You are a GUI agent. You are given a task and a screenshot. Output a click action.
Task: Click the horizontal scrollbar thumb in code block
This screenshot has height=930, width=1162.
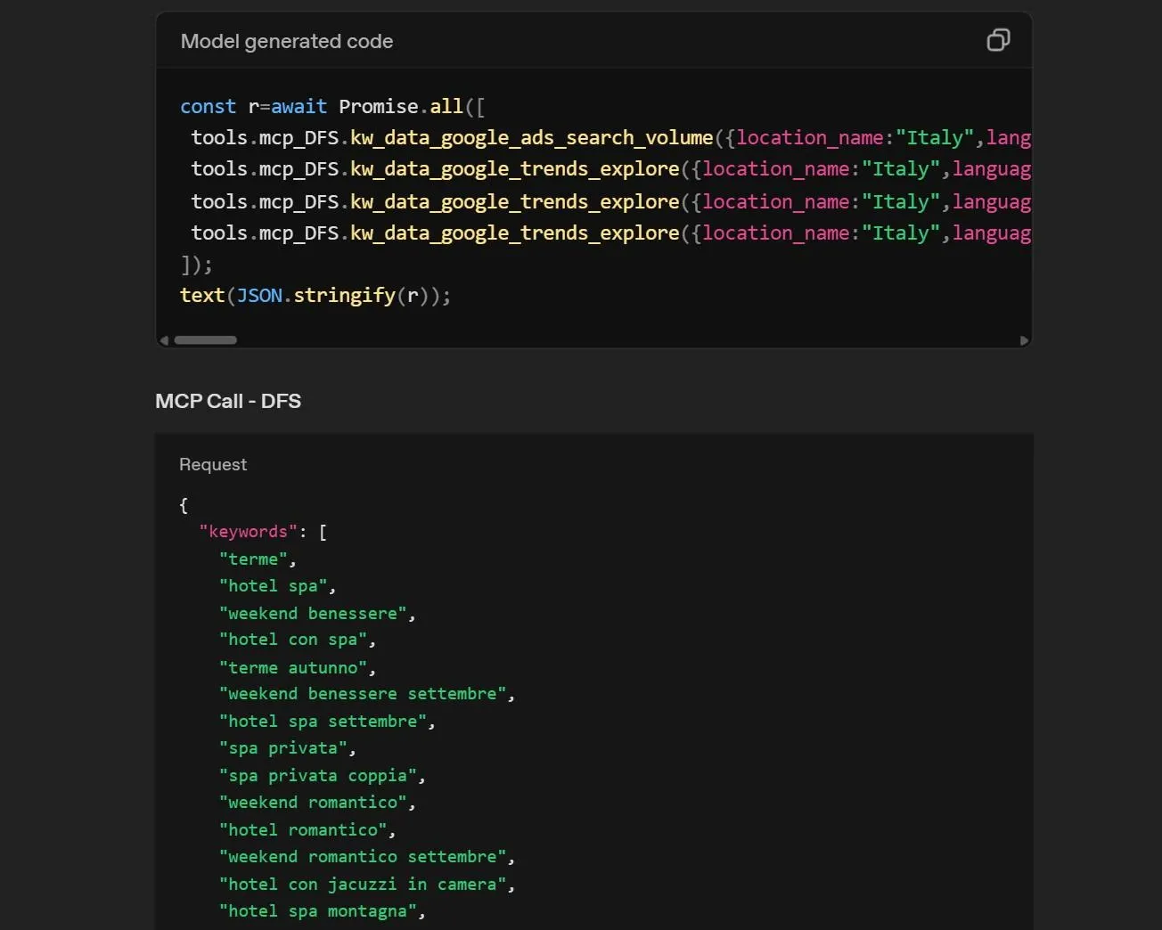[206, 340]
